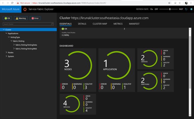Expand the fabric:/Voting/VotingWeb chevron
Image resolution: width=194 pixels, height=119 pixels.
(x=14, y=48)
